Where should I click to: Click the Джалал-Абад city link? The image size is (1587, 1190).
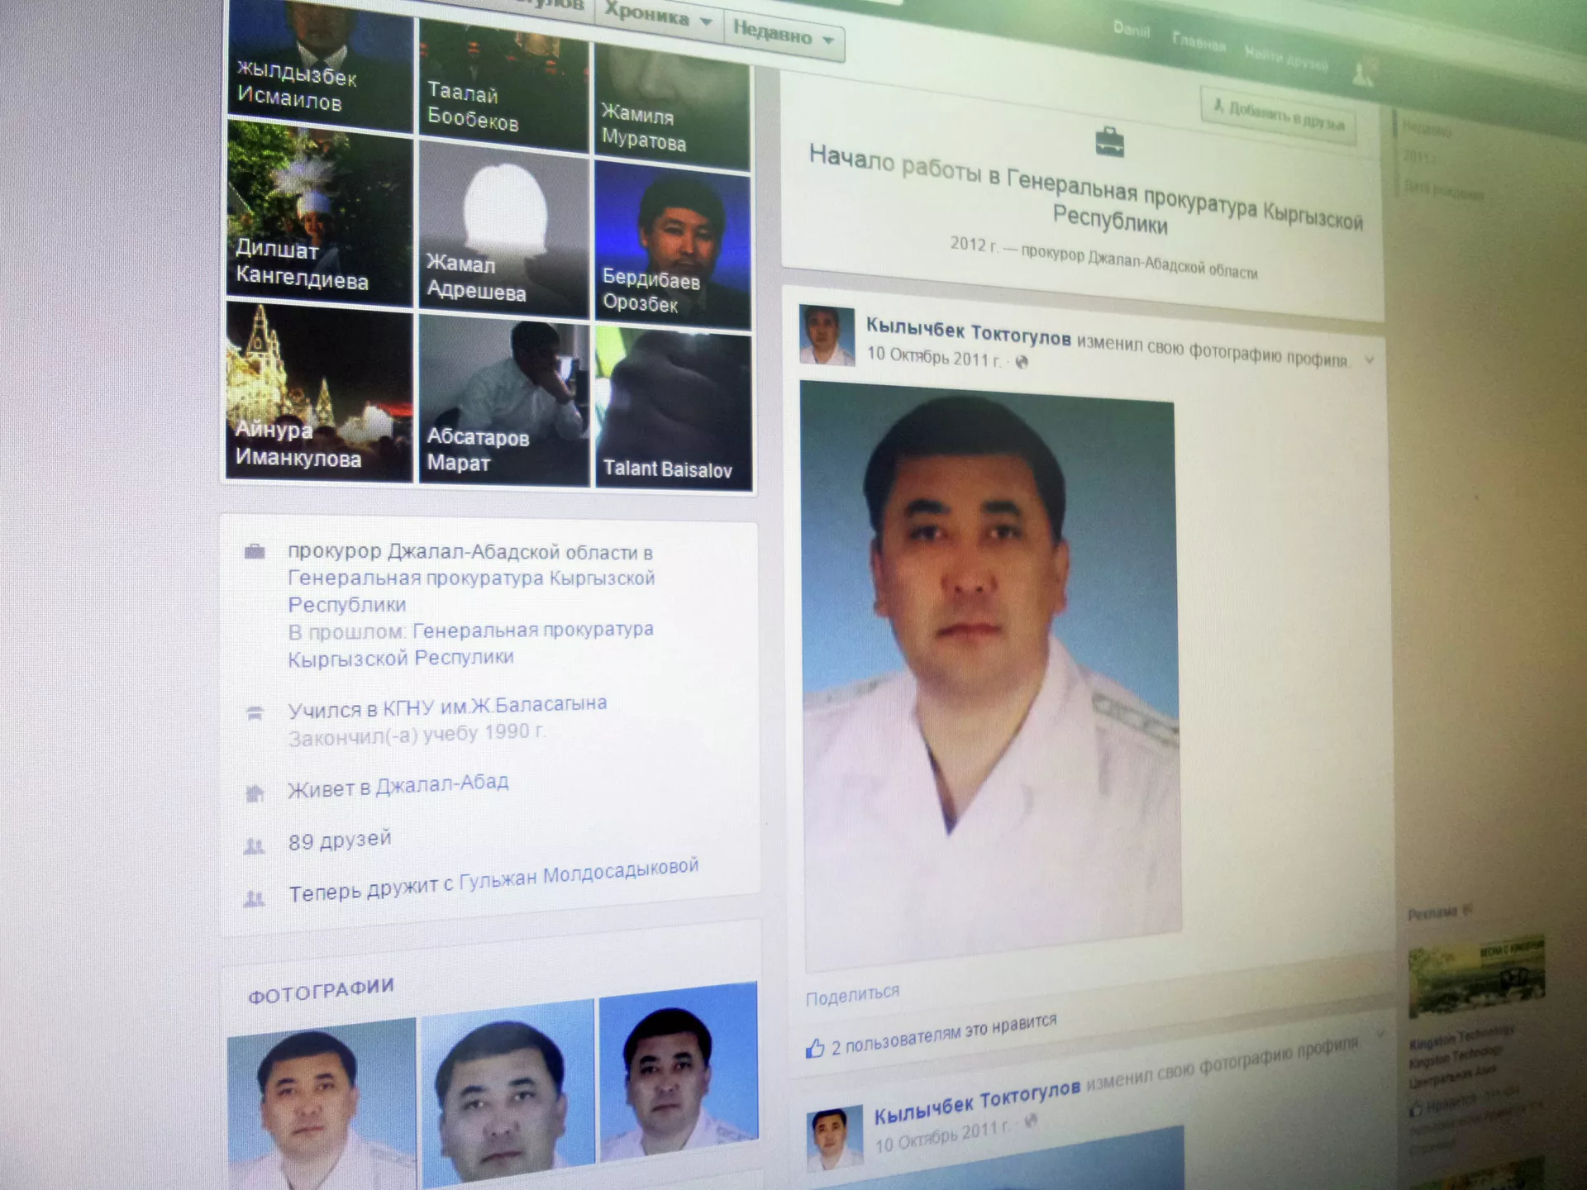pyautogui.click(x=441, y=784)
